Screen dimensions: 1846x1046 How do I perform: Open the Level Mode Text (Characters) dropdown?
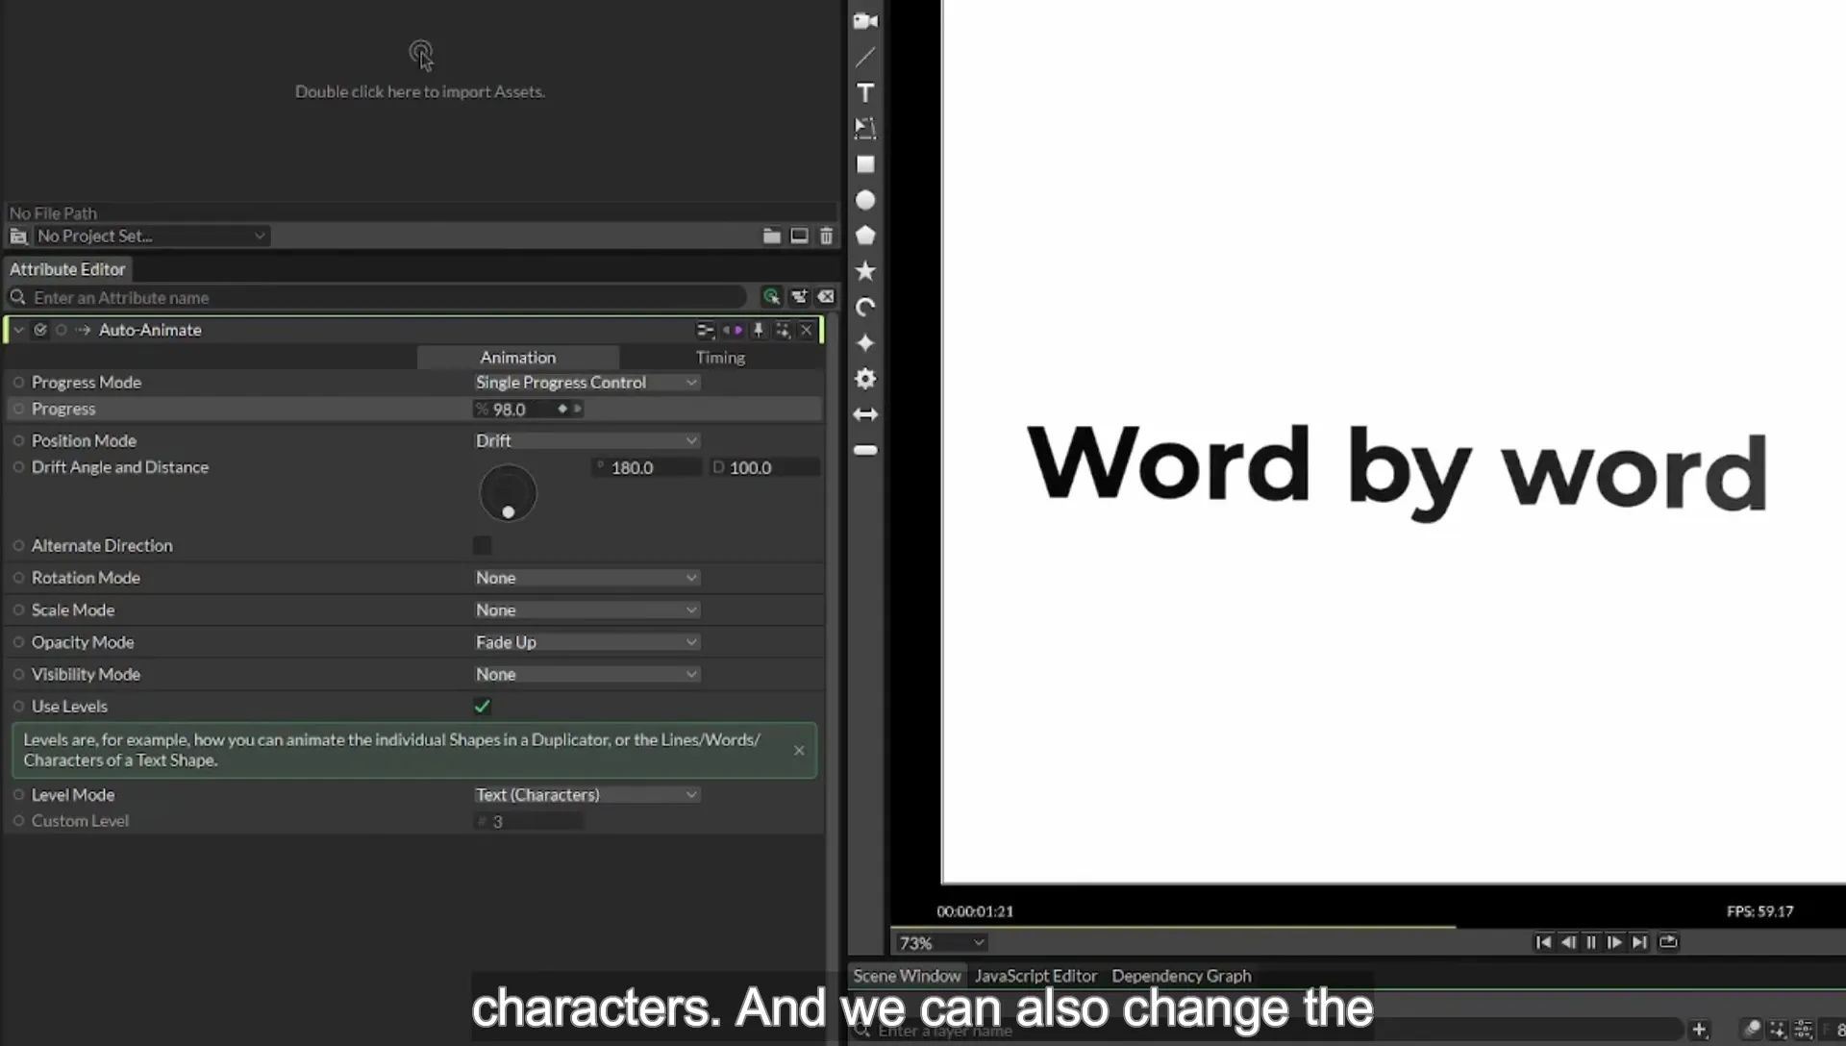pos(586,795)
